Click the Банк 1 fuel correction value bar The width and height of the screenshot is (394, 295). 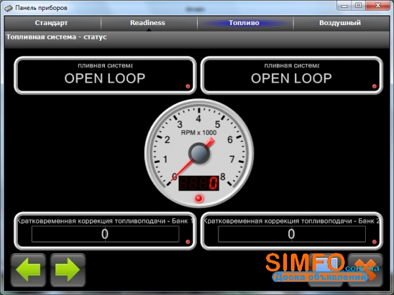pyautogui.click(x=105, y=234)
